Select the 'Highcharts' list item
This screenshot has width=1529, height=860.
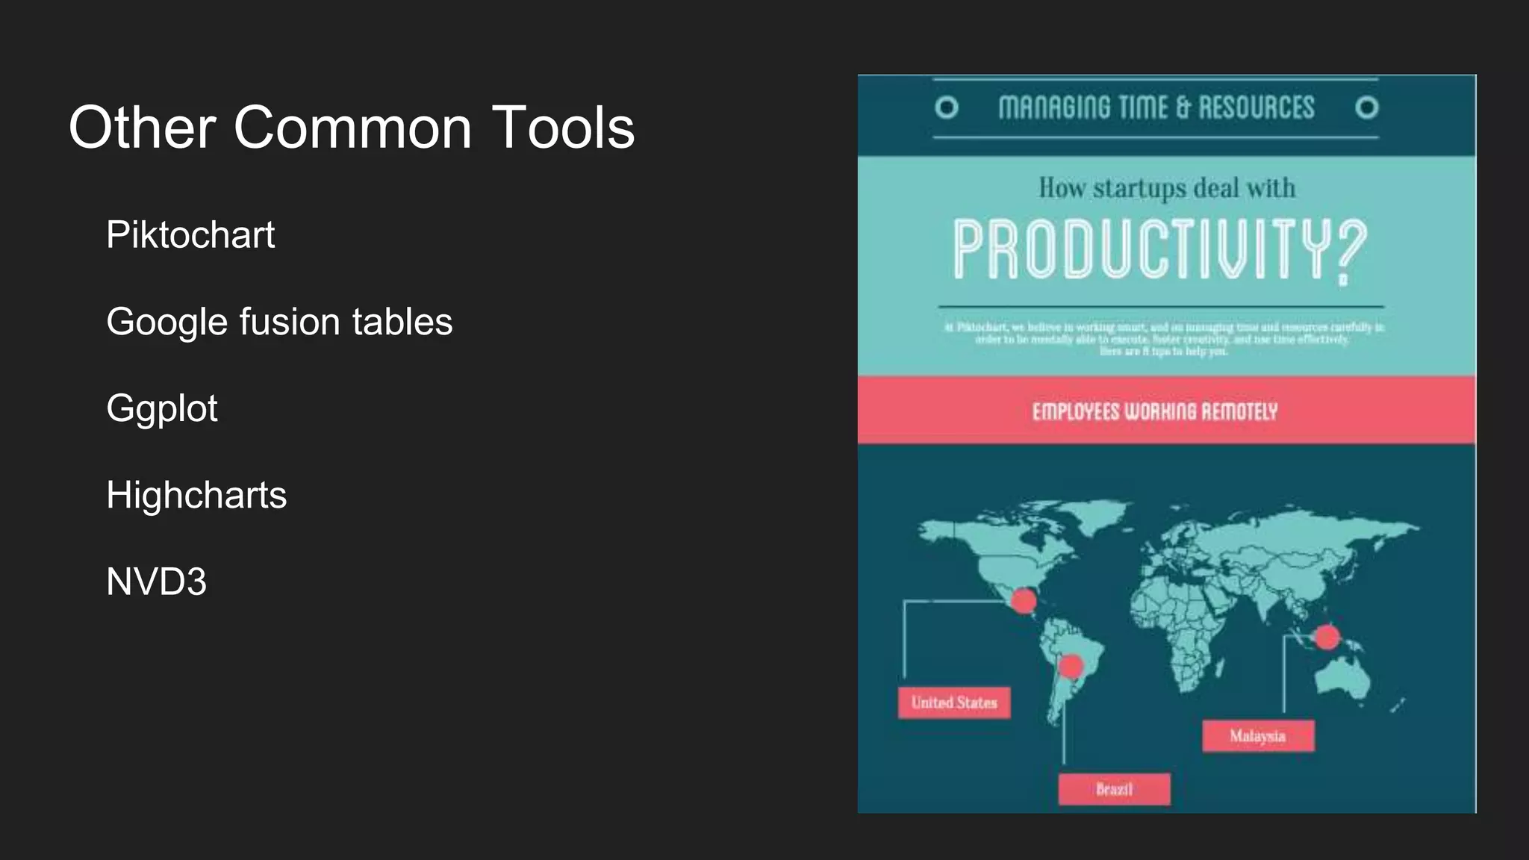click(x=196, y=495)
